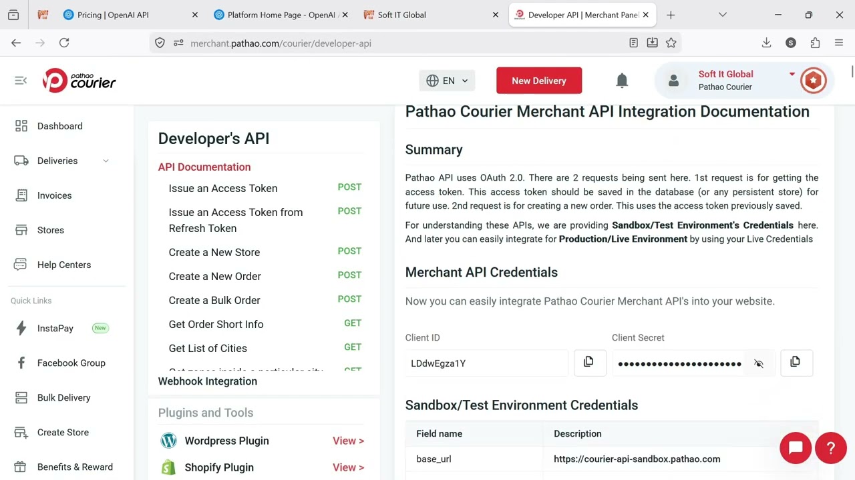Switch to the Platform Home Page tab
The image size is (855, 480).
(x=283, y=15)
